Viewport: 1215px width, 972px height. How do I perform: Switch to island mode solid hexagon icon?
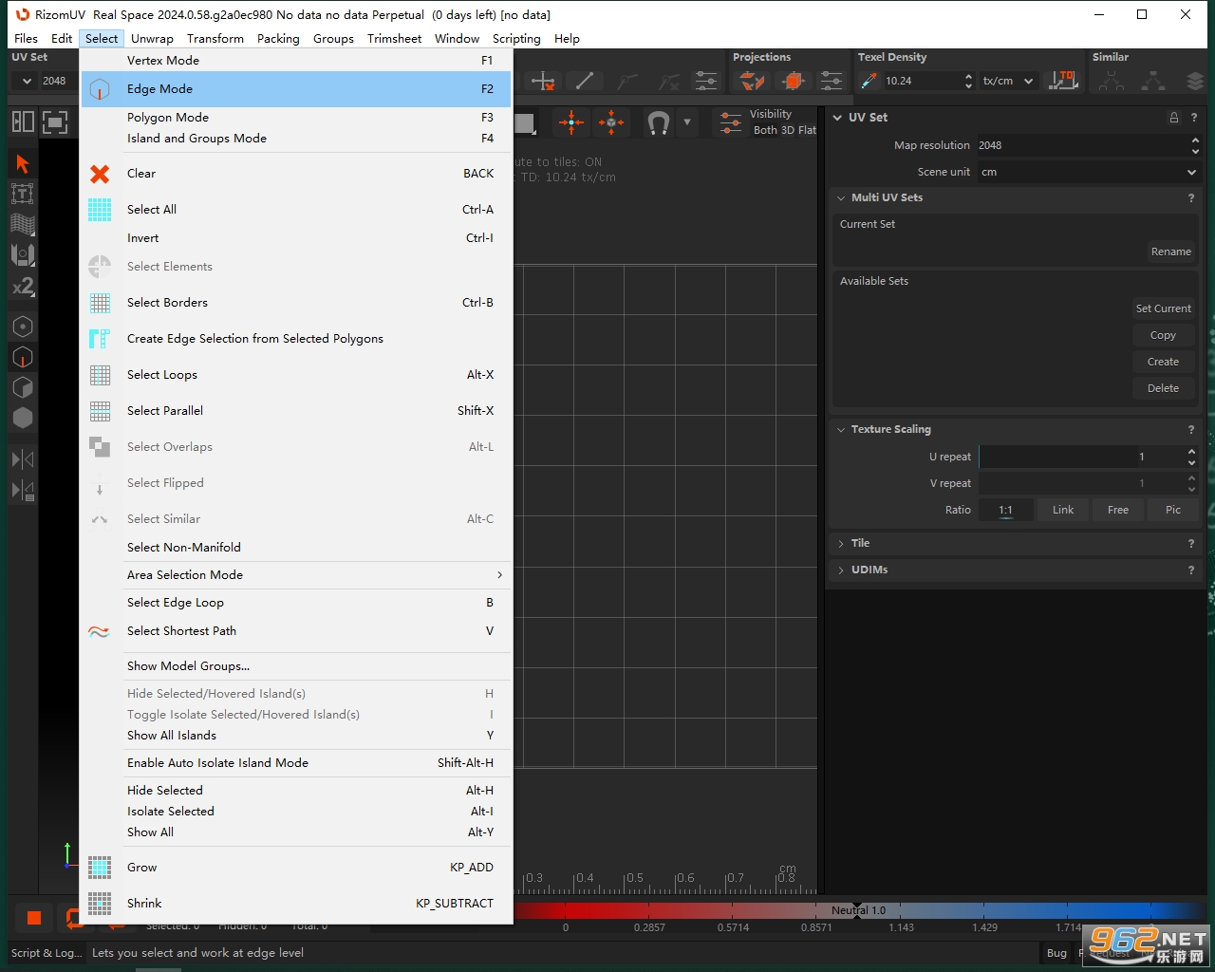click(23, 418)
